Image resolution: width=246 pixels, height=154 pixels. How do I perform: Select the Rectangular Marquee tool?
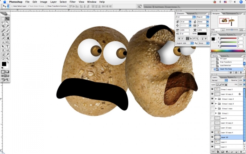coord(3,19)
